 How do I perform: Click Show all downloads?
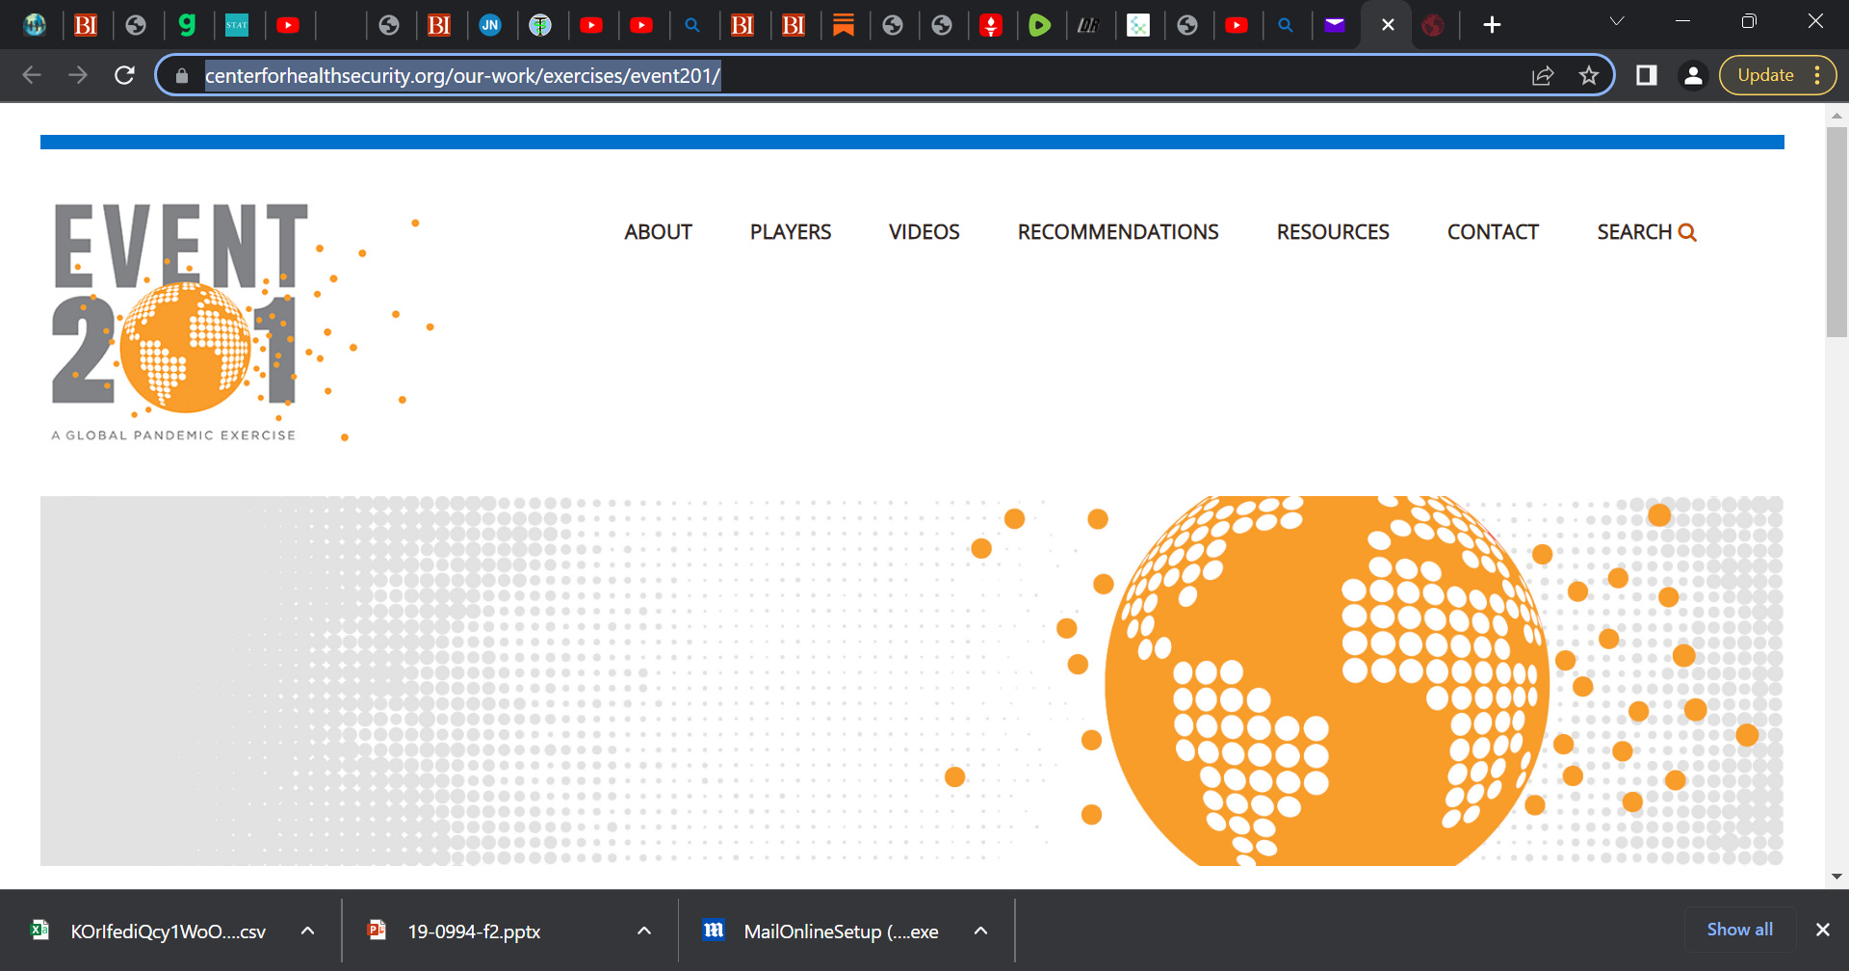click(1739, 930)
